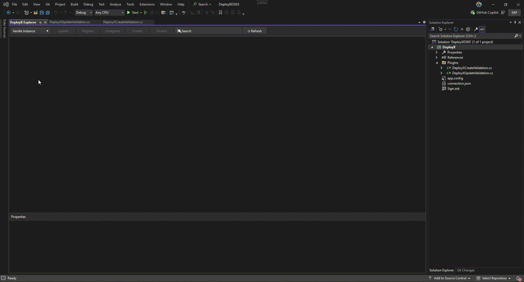
Task: Click the Navigate Backward arrow icon
Action: [x=9, y=13]
